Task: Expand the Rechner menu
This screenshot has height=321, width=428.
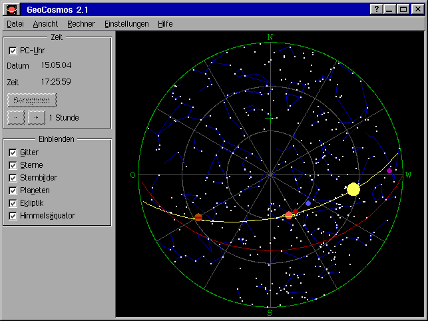Action: coord(81,23)
